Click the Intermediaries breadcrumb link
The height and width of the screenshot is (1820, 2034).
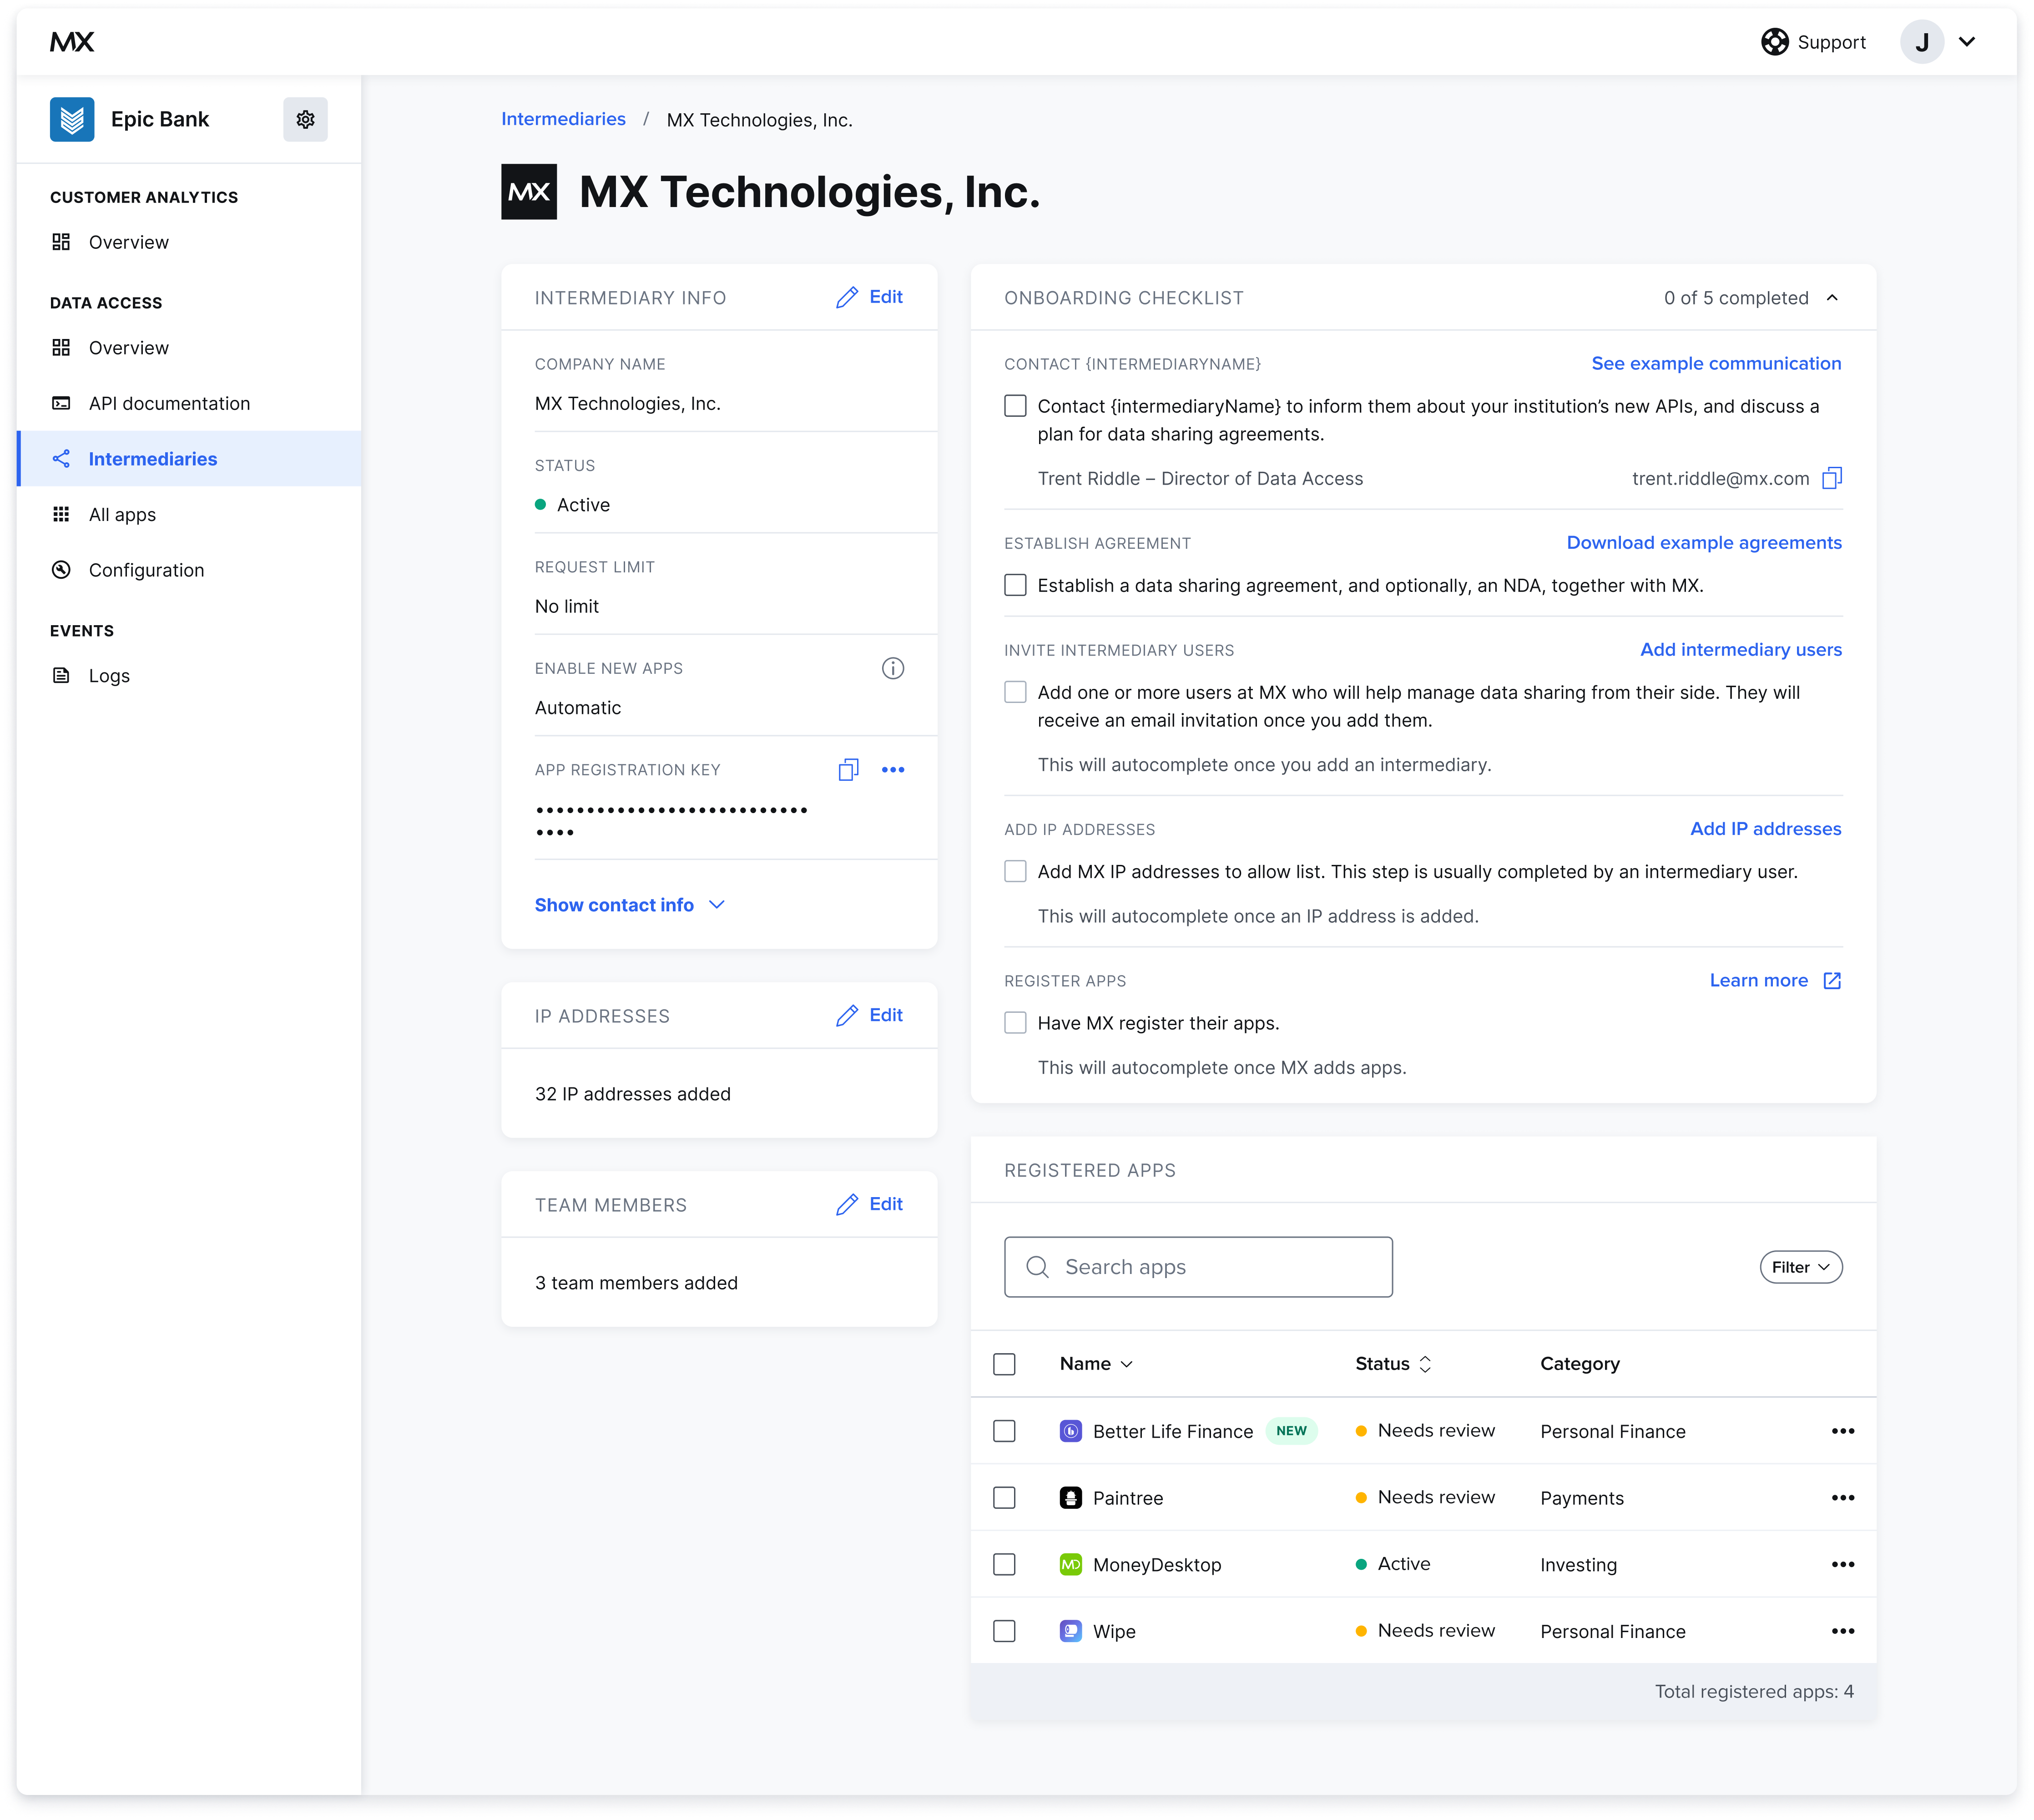563,119
